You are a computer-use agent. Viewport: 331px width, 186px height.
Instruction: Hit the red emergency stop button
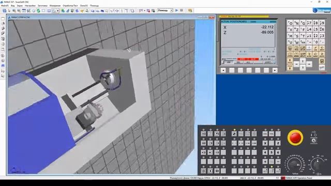(295, 137)
